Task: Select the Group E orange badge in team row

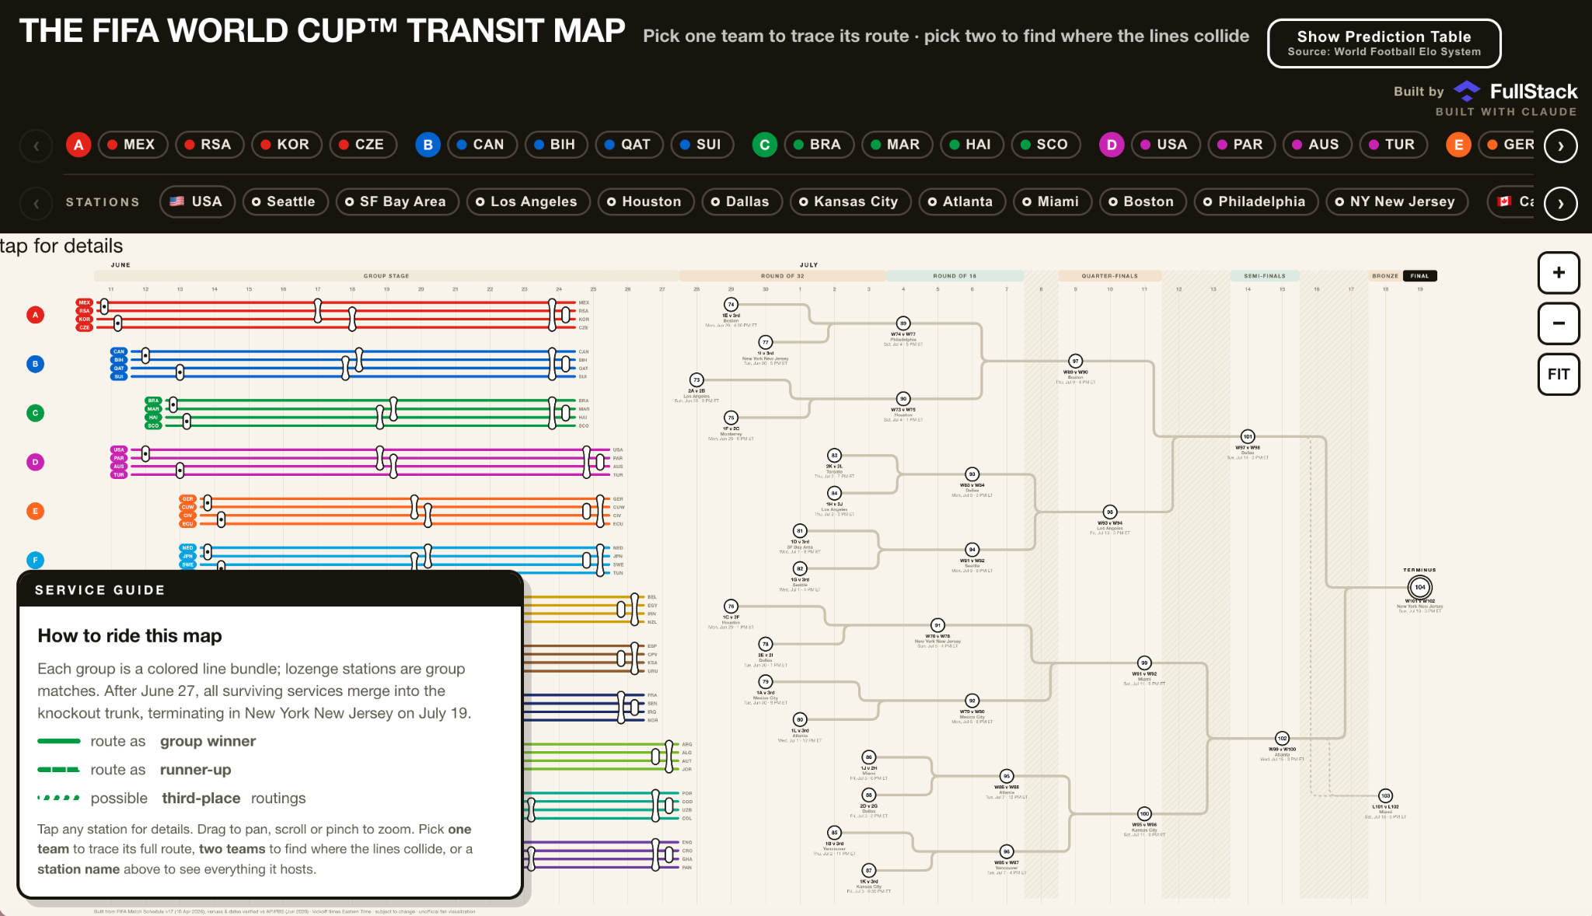Action: pyautogui.click(x=1458, y=145)
